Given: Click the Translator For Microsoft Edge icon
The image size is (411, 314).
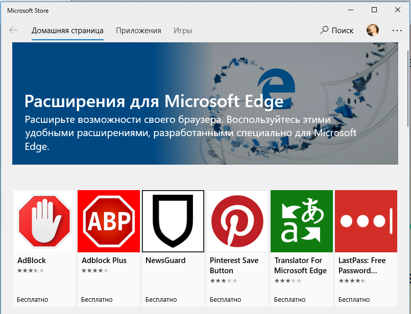Looking at the screenshot, I should click(x=302, y=221).
